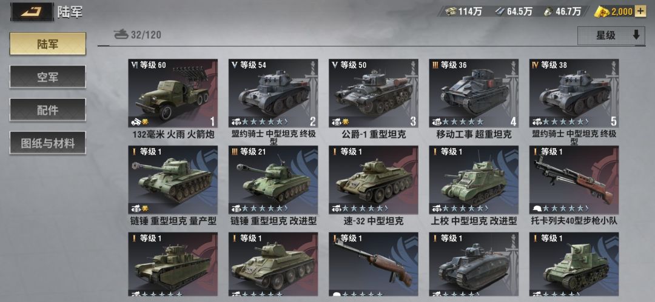Switch to the 空军 tab
Screen dimensions: 655x302
[48, 77]
